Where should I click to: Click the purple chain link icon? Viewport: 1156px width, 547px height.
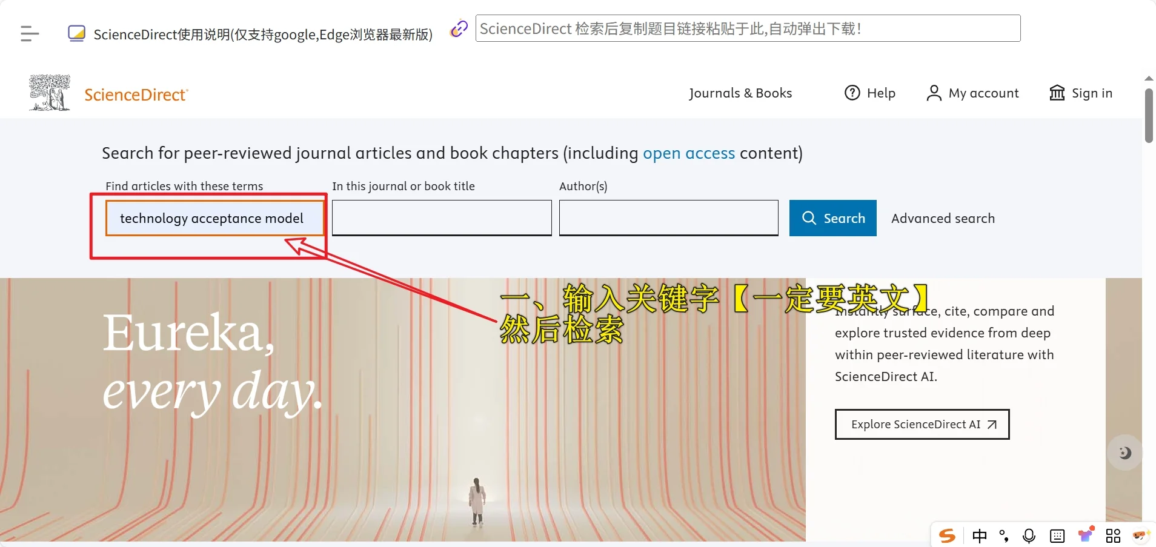coord(459,28)
